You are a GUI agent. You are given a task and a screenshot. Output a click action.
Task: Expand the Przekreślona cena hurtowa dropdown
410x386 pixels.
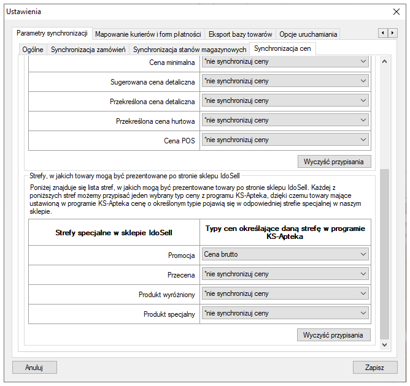(285, 120)
